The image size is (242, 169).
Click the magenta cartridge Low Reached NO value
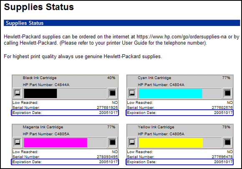[115, 152]
